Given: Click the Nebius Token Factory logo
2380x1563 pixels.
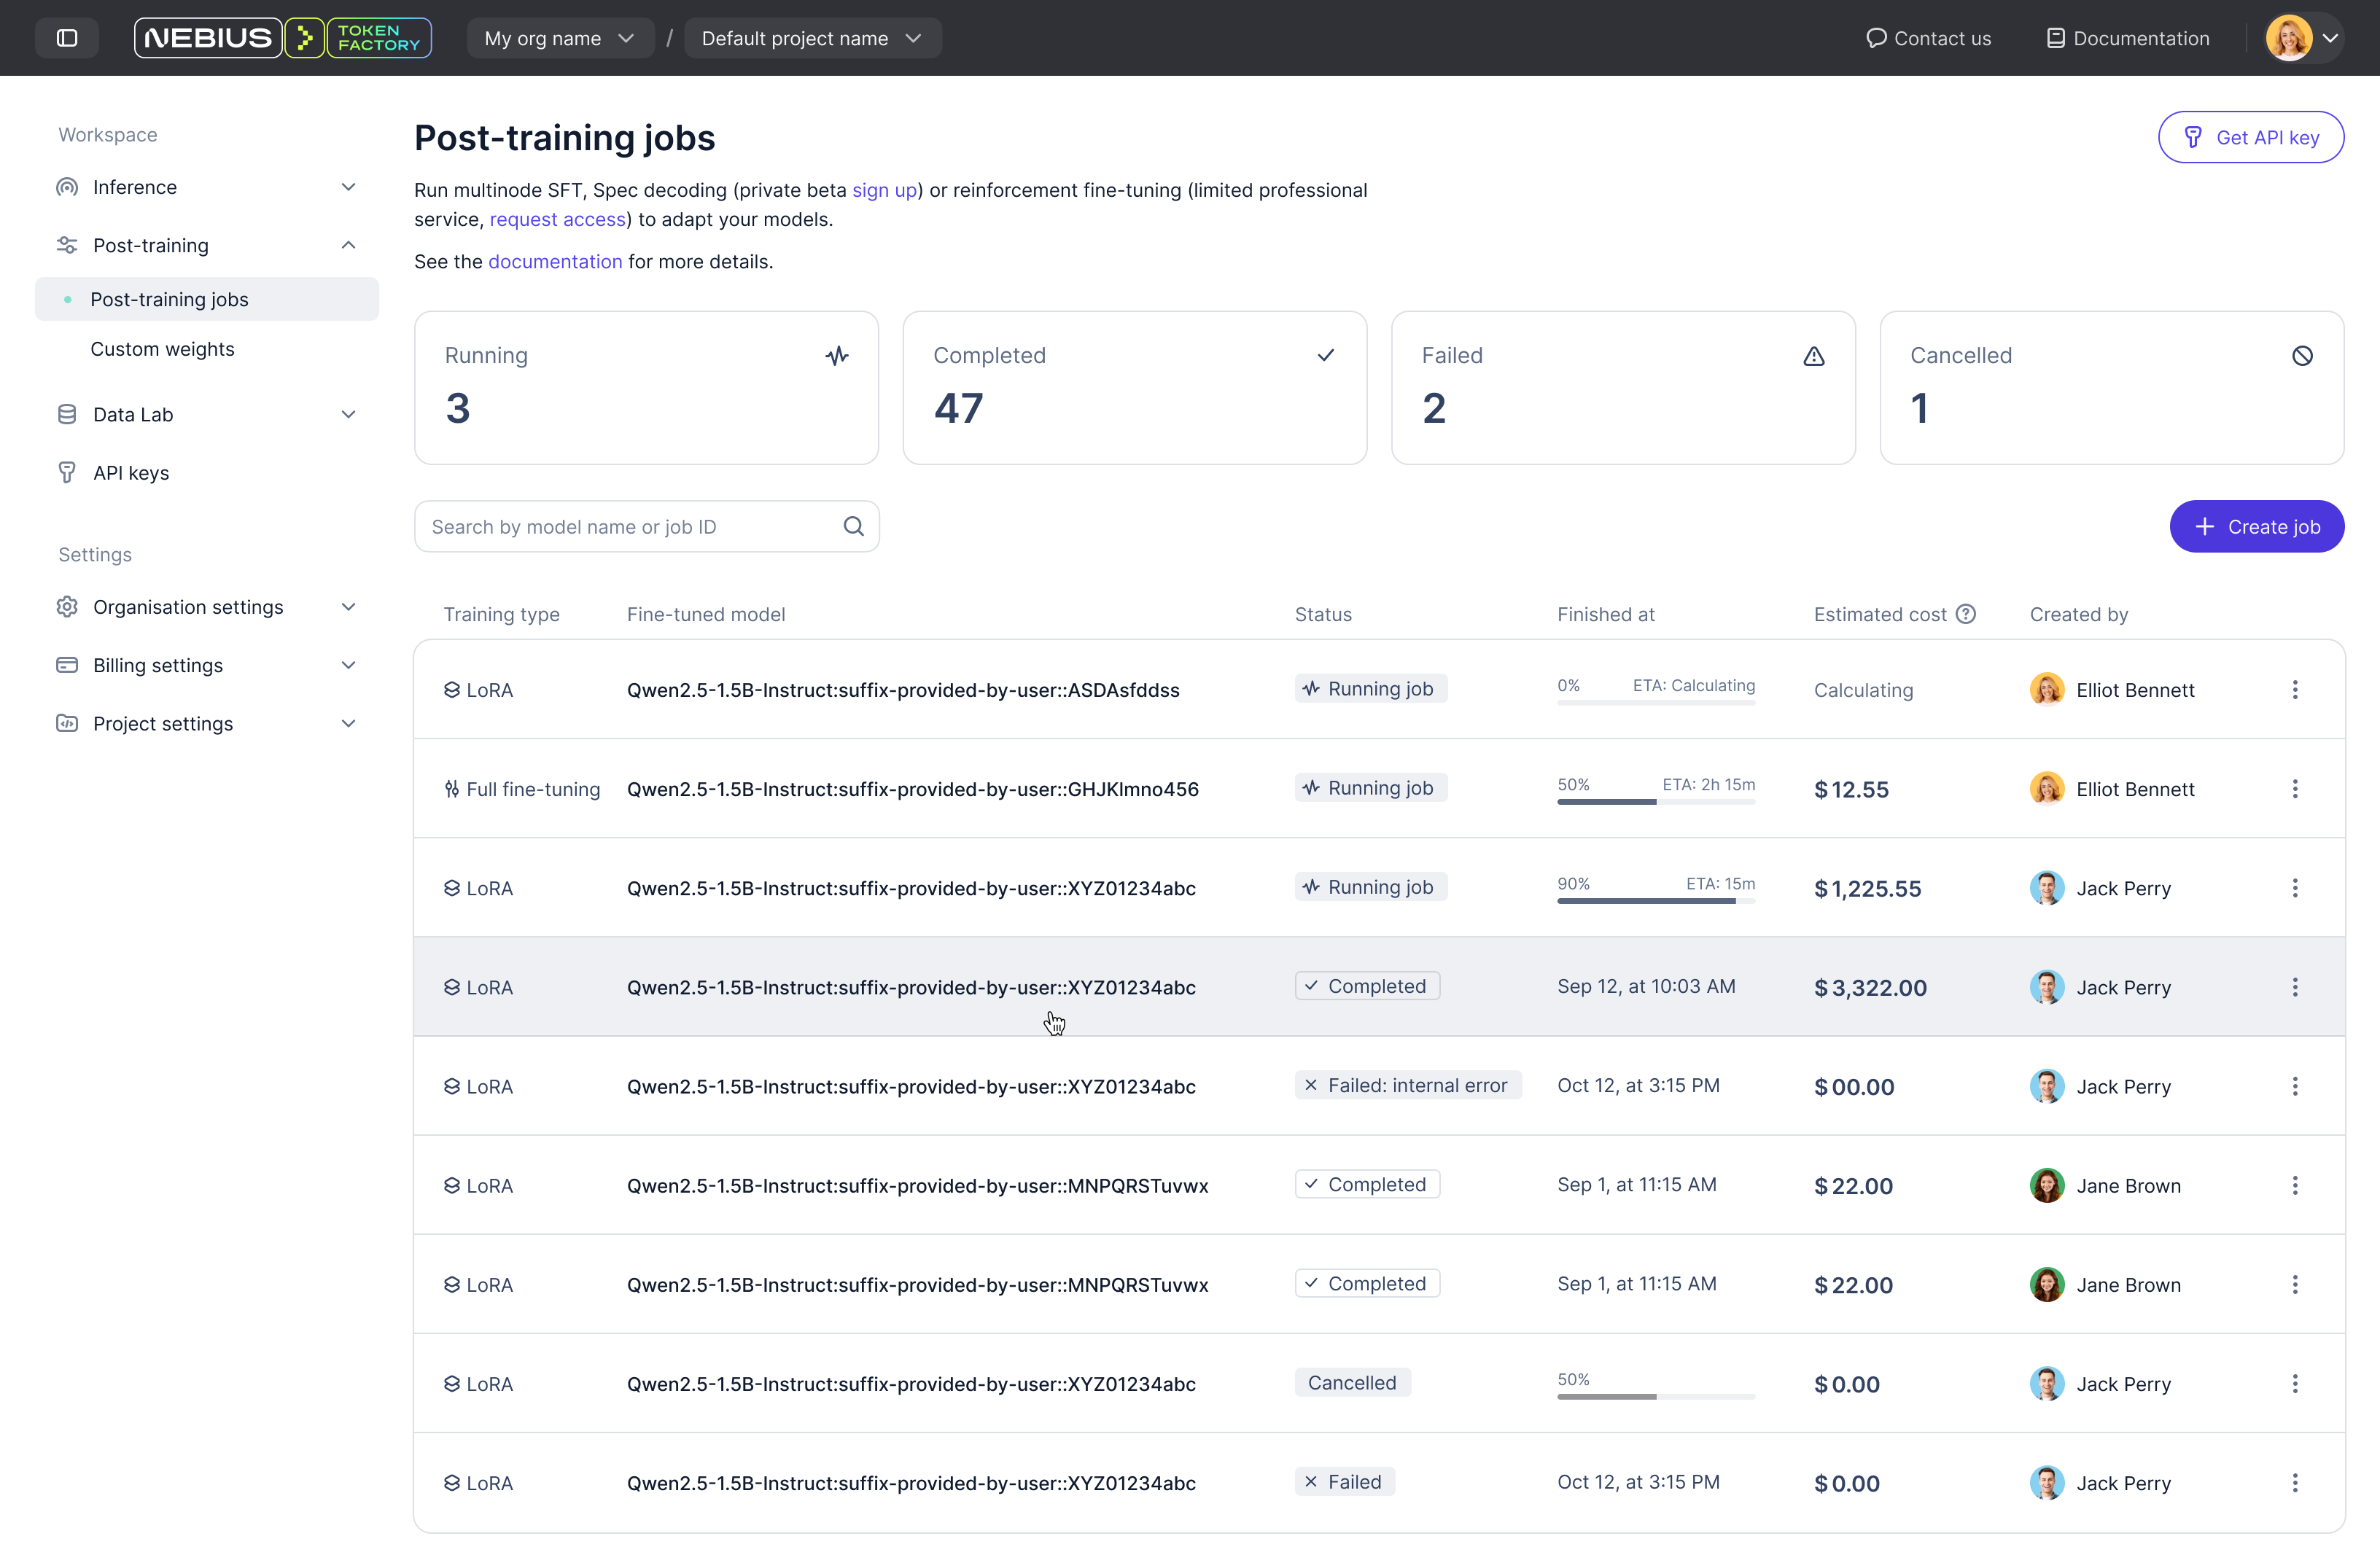Looking at the screenshot, I should 282,38.
